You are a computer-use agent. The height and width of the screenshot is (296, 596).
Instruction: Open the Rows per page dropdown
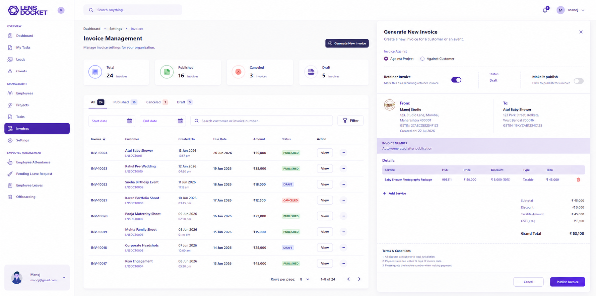click(305, 279)
